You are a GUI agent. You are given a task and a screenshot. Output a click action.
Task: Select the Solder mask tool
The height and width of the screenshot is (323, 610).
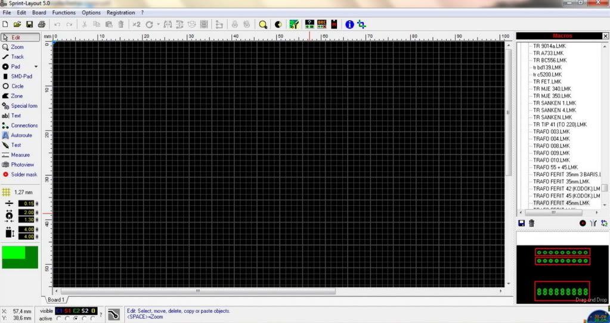pyautogui.click(x=23, y=174)
